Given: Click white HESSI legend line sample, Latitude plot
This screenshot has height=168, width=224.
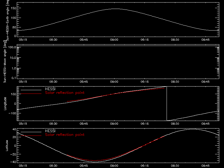Looking at the screenshot, I should (31, 132).
